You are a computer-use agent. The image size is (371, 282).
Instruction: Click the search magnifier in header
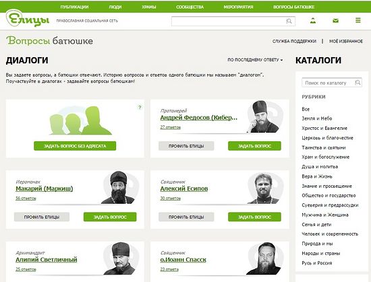click(x=289, y=22)
